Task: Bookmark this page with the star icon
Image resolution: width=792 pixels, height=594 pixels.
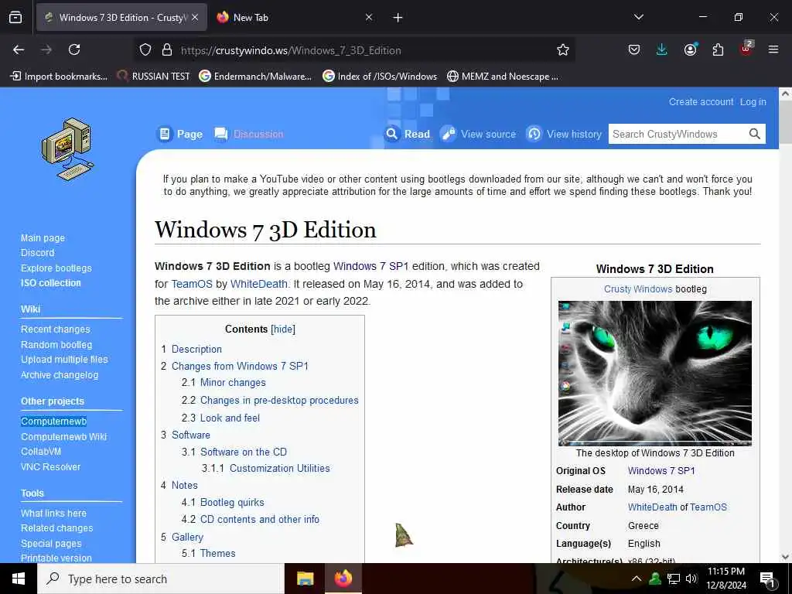Action: coord(563,50)
